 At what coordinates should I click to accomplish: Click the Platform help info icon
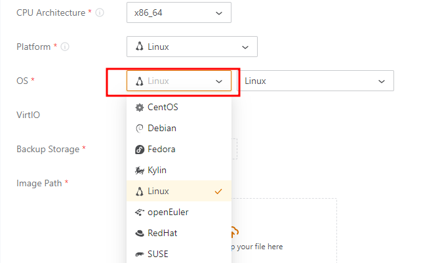click(x=65, y=47)
